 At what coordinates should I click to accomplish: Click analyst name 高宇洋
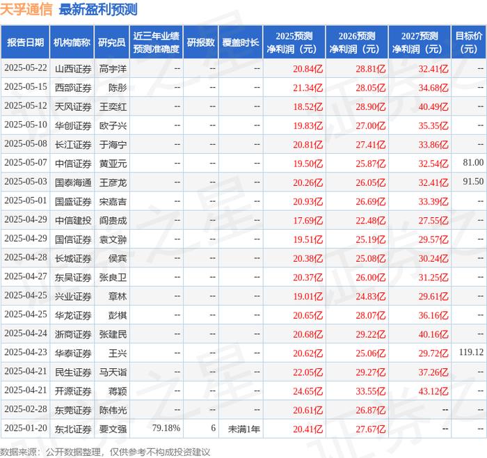(x=113, y=69)
